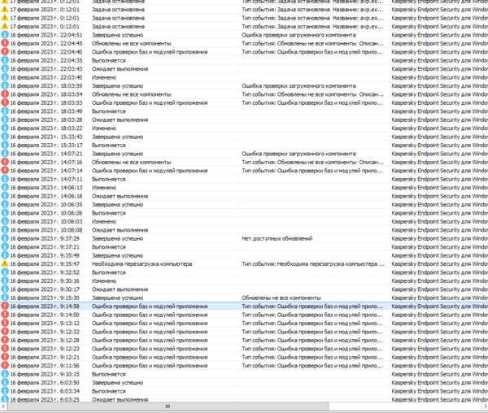Select the info icon at 15:33:43
The image size is (488, 413).
click(5, 137)
